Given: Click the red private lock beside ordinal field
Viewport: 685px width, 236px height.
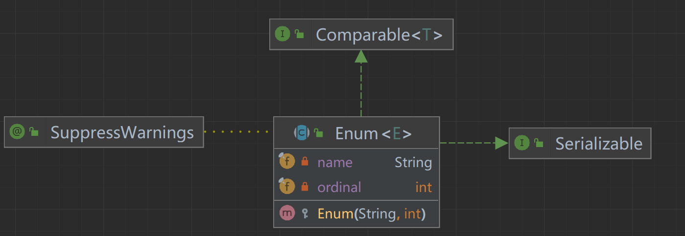Looking at the screenshot, I should click(305, 187).
